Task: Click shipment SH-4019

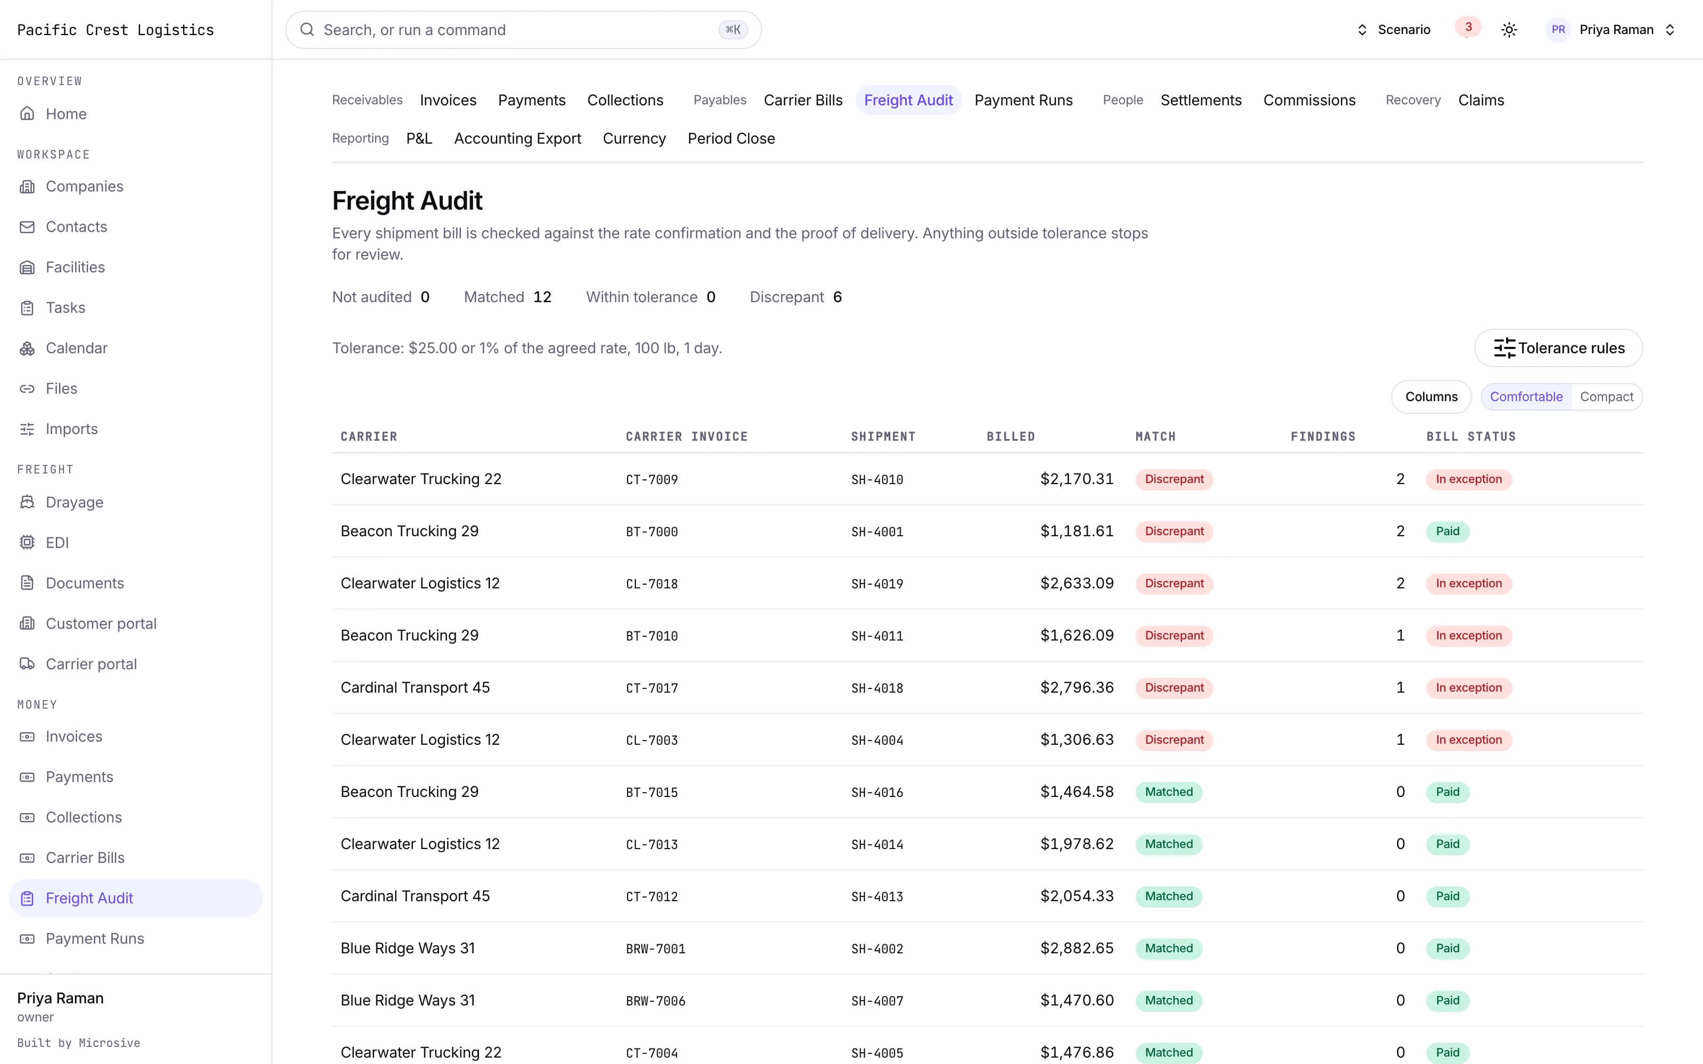Action: coord(877,584)
